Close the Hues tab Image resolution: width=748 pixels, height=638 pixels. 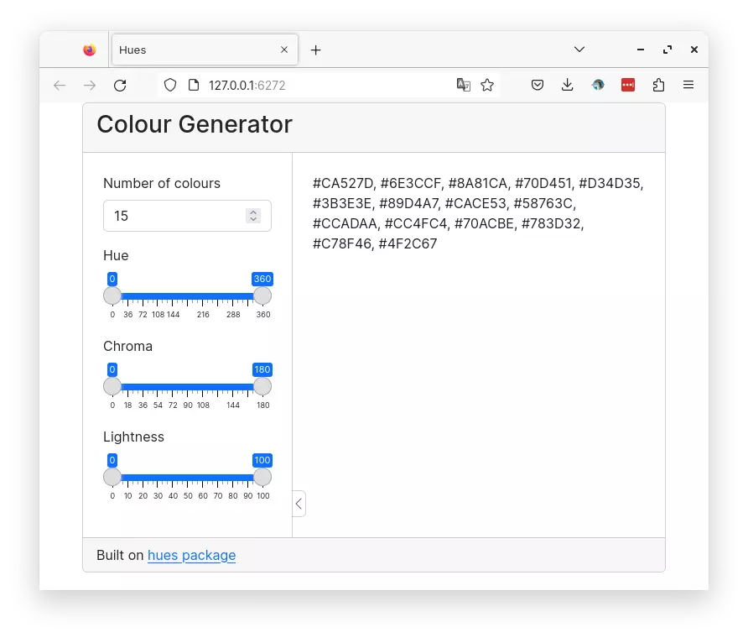click(x=284, y=50)
